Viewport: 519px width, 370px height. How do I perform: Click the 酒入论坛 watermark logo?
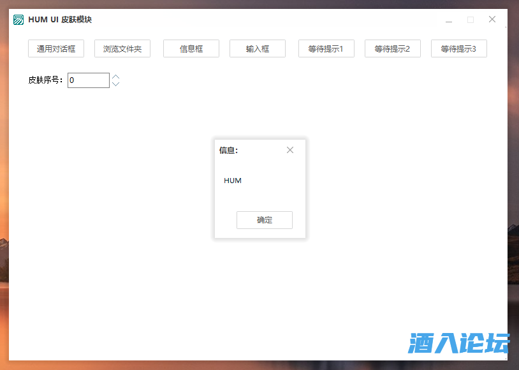pyautogui.click(x=458, y=343)
